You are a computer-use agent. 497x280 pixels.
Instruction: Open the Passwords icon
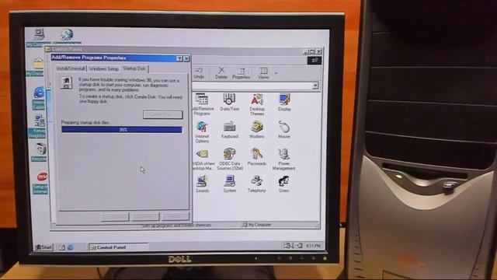[x=257, y=157]
